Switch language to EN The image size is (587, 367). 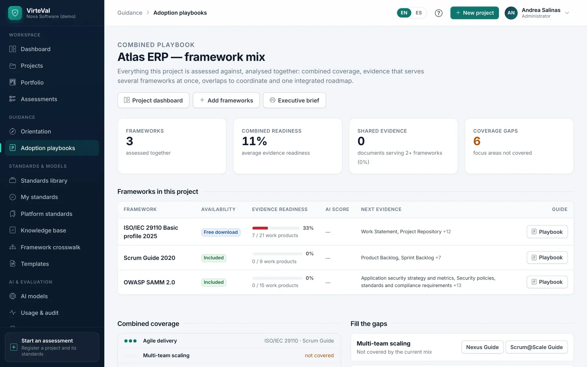tap(404, 13)
